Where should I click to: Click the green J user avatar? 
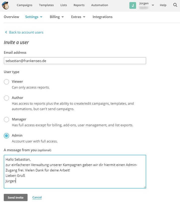[133, 5]
